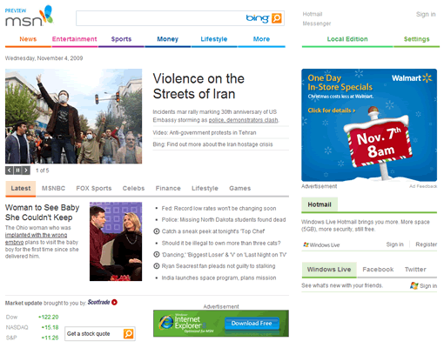Image resolution: width=444 pixels, height=348 pixels.
Task: Click the Hotmail link in header
Action: 313,14
